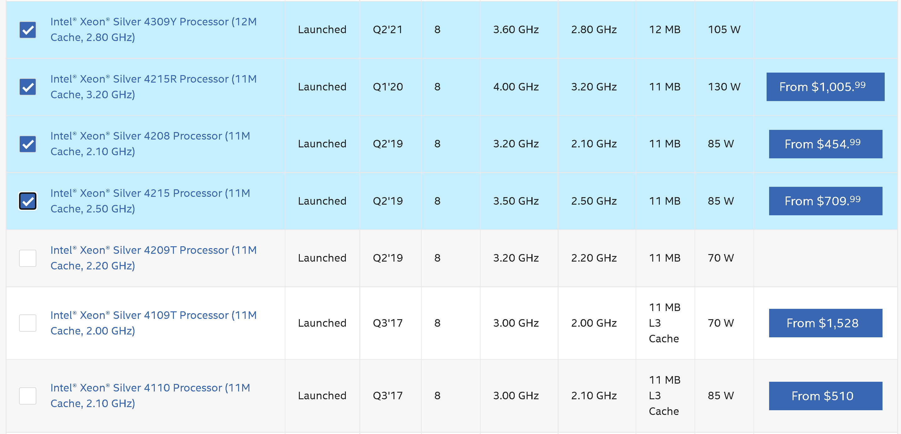
Task: Tick the Xeon Silver 4110 checkbox
Action: [28, 396]
